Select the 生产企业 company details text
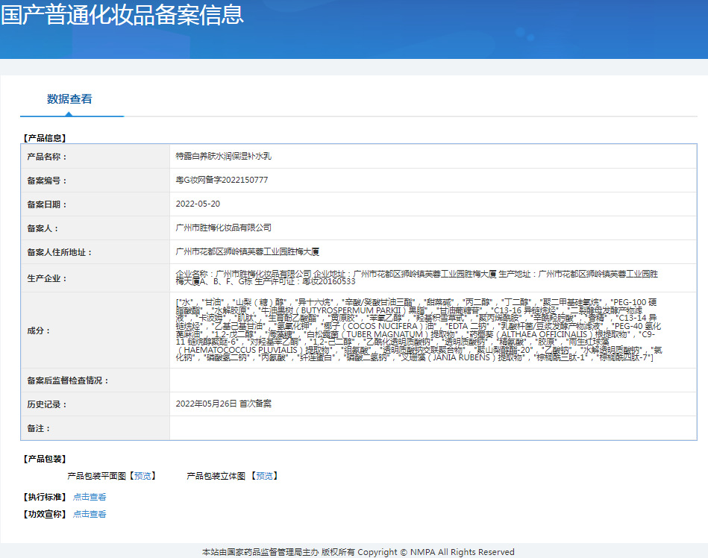Image resolution: width=708 pixels, height=558 pixels. [x=417, y=278]
